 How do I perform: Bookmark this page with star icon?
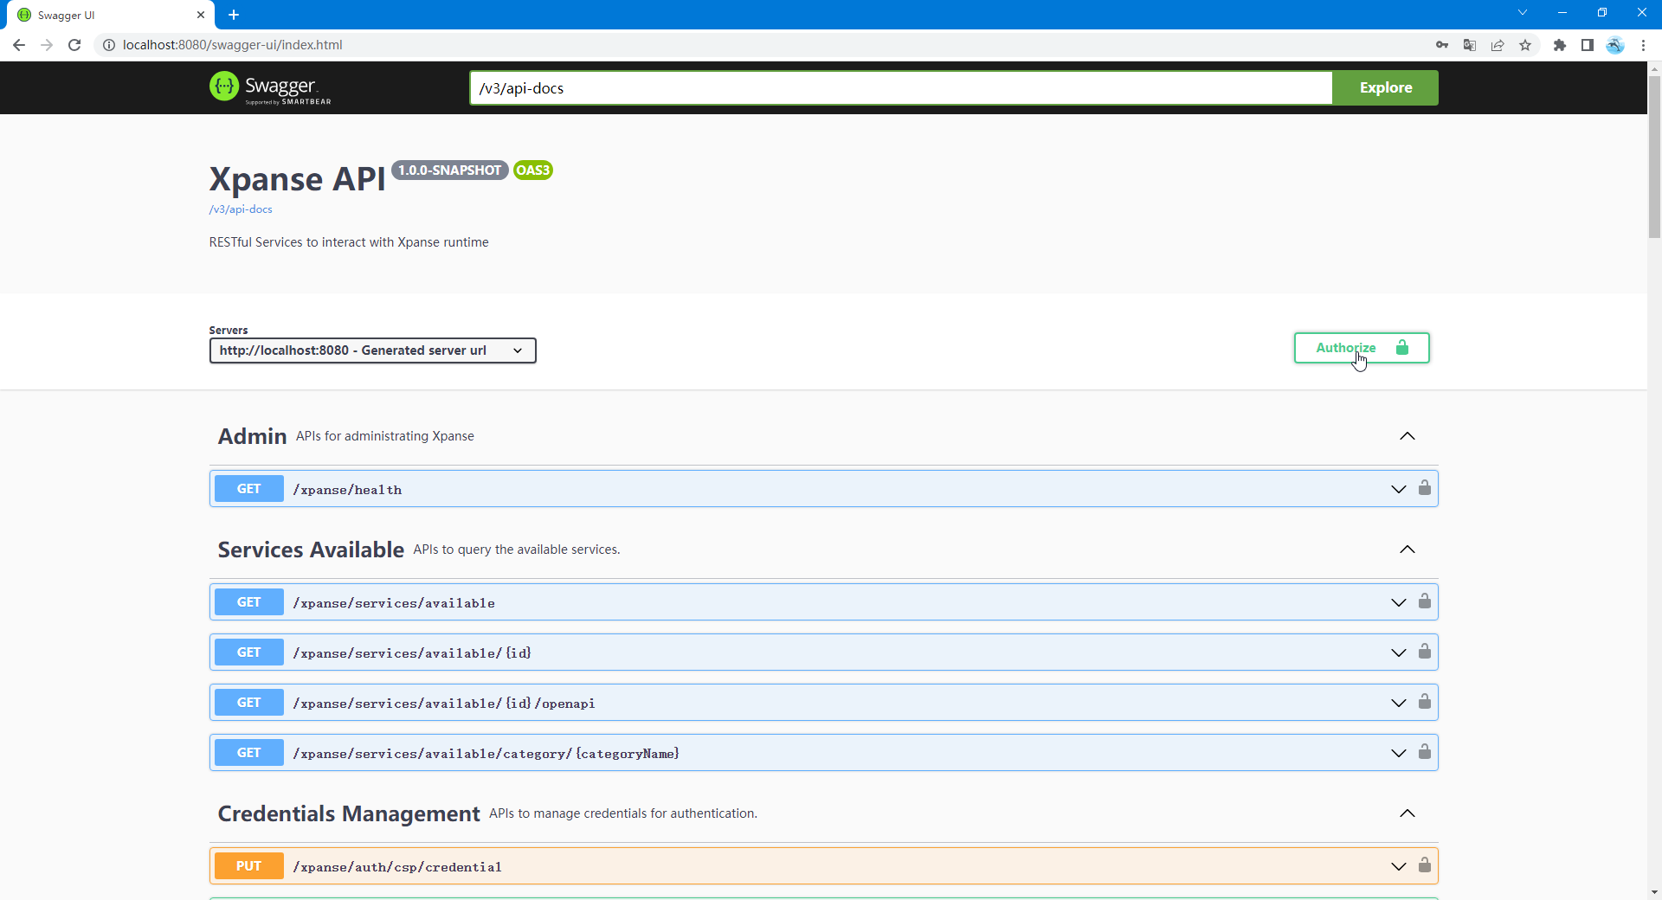[x=1525, y=45]
